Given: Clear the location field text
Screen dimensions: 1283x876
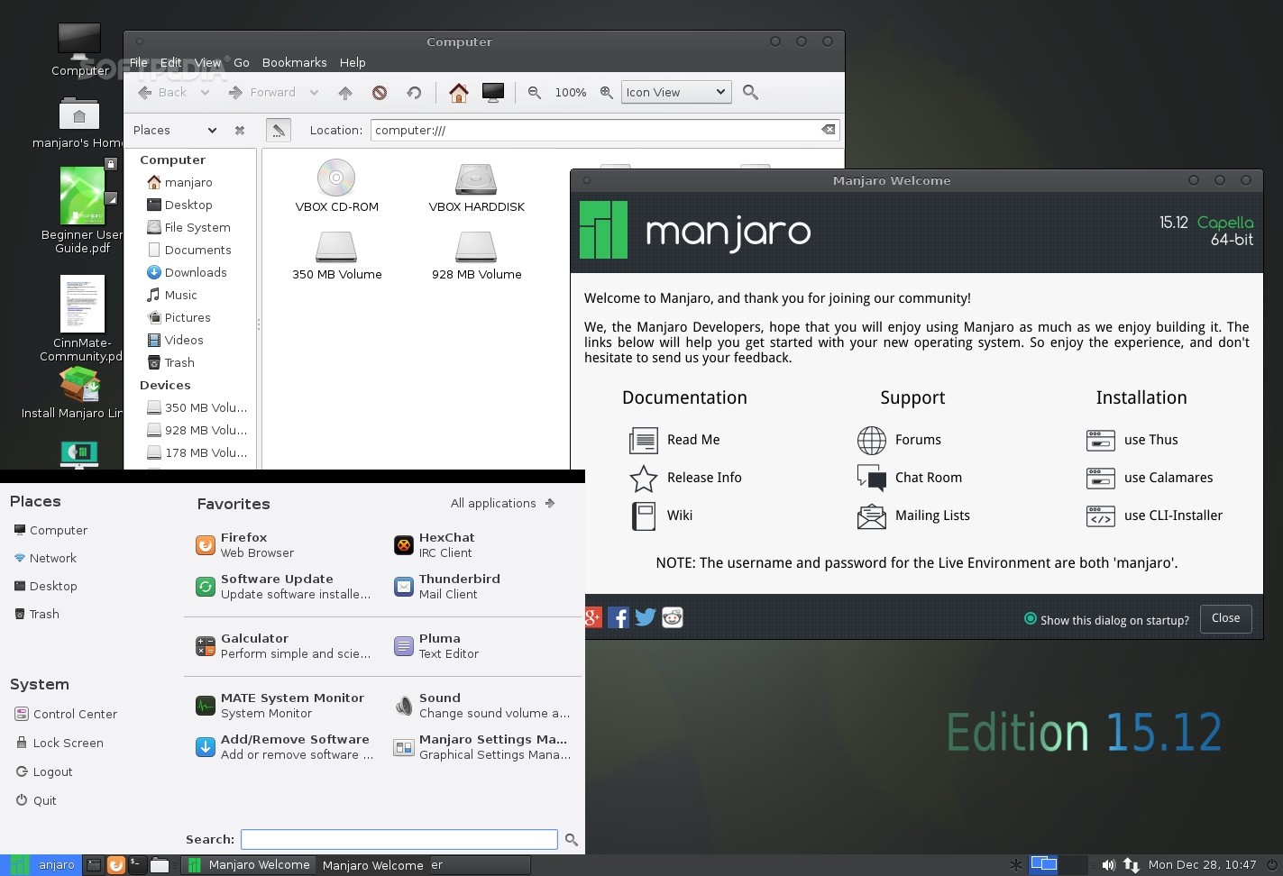Looking at the screenshot, I should pos(829,130).
